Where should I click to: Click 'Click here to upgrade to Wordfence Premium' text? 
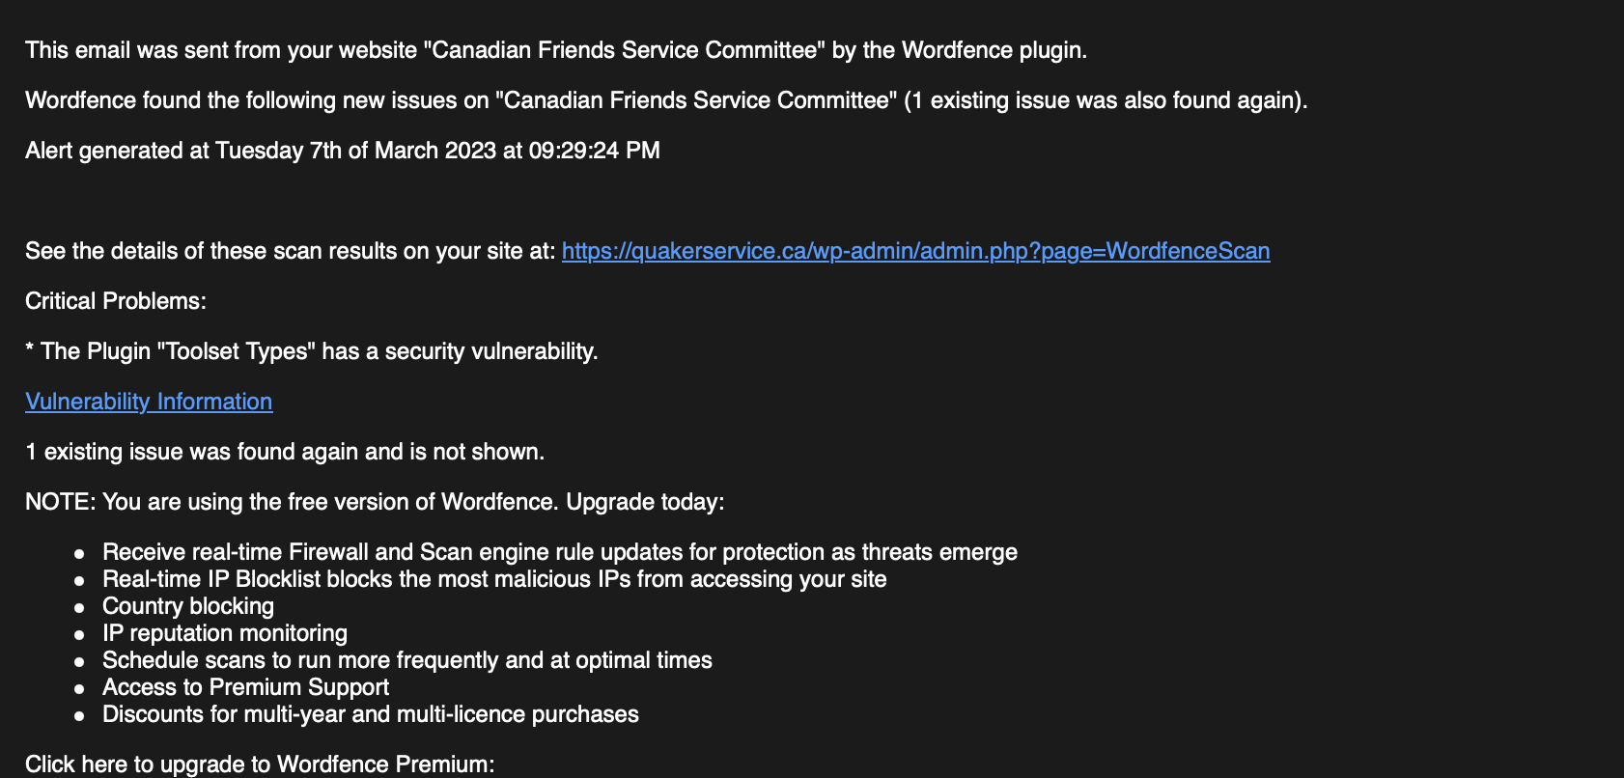260,764
